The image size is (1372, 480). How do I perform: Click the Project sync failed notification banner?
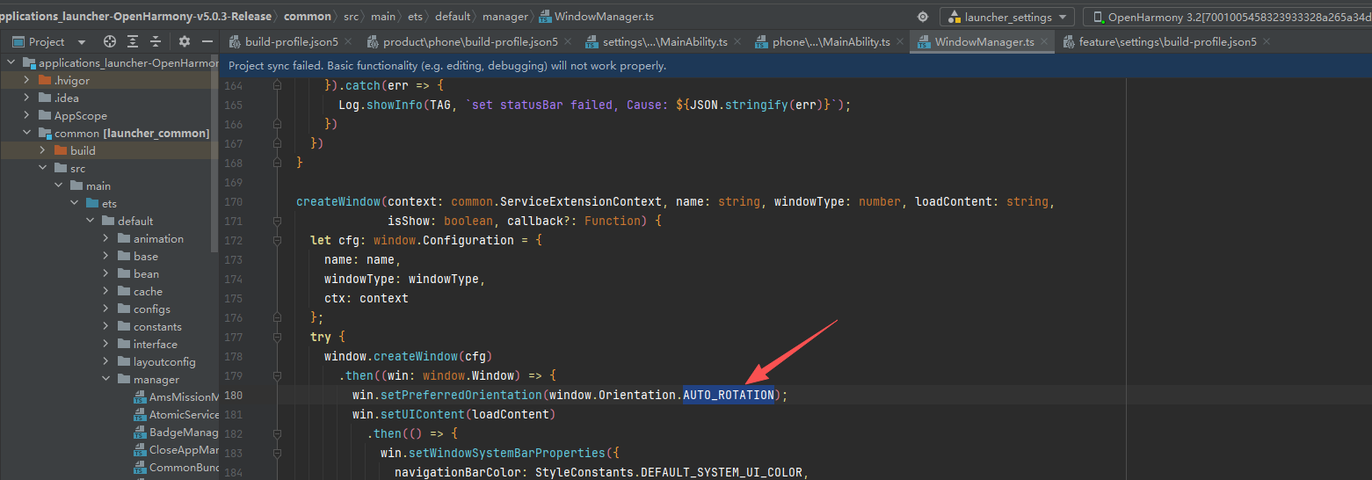pos(795,65)
